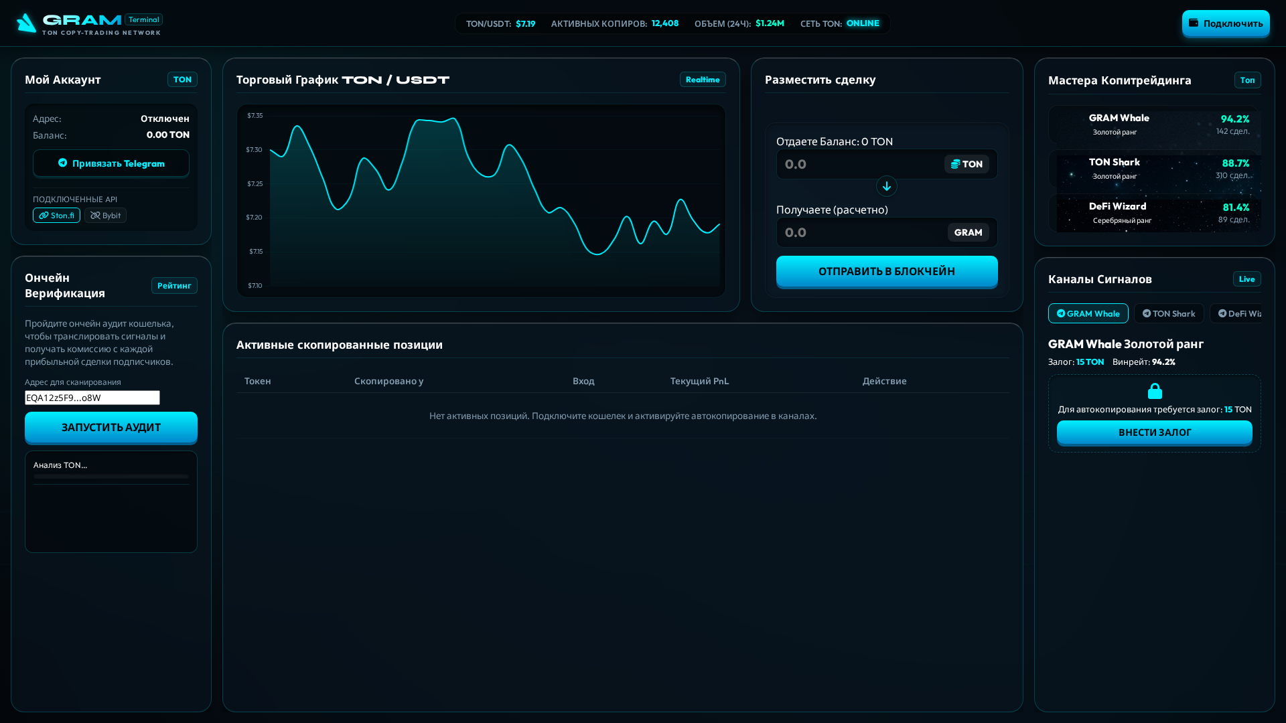The width and height of the screenshot is (1286, 723).
Task: Click the TON/USDT price chart area
Action: click(481, 201)
